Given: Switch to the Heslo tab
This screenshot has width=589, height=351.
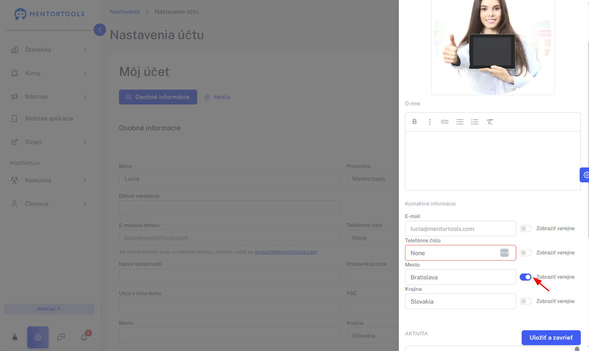Looking at the screenshot, I should (218, 97).
